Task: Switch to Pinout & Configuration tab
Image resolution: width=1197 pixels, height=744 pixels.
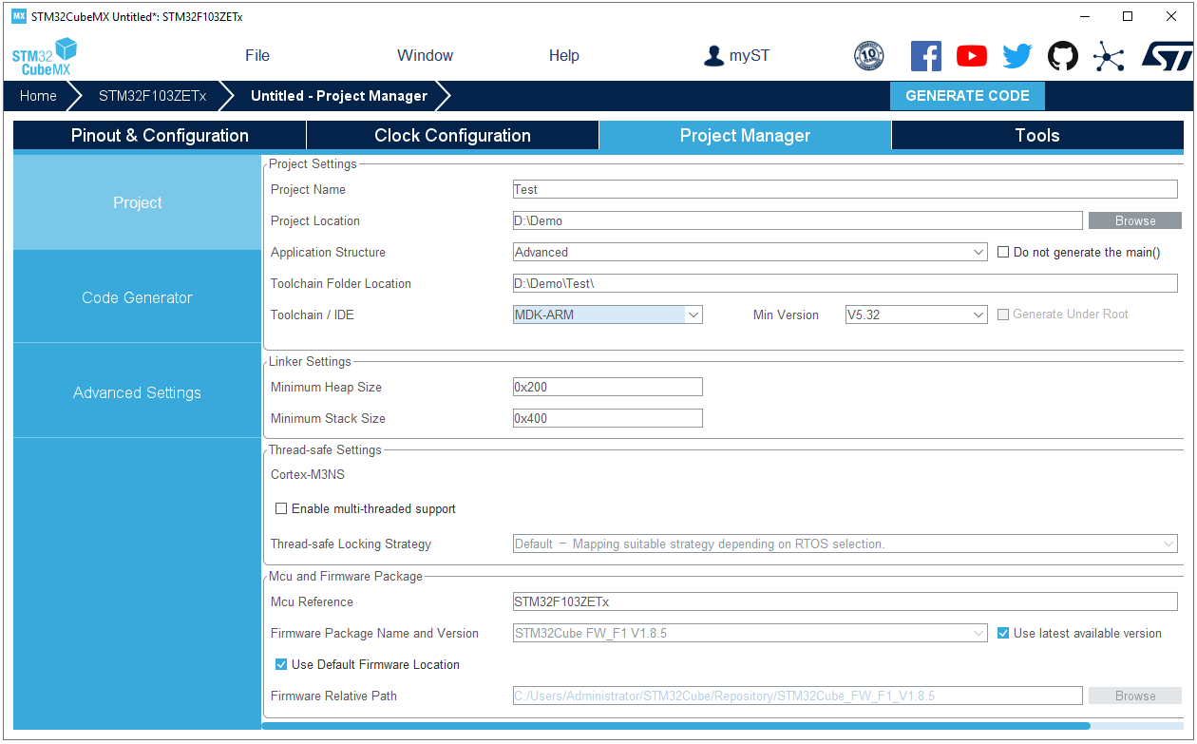Action: tap(160, 135)
